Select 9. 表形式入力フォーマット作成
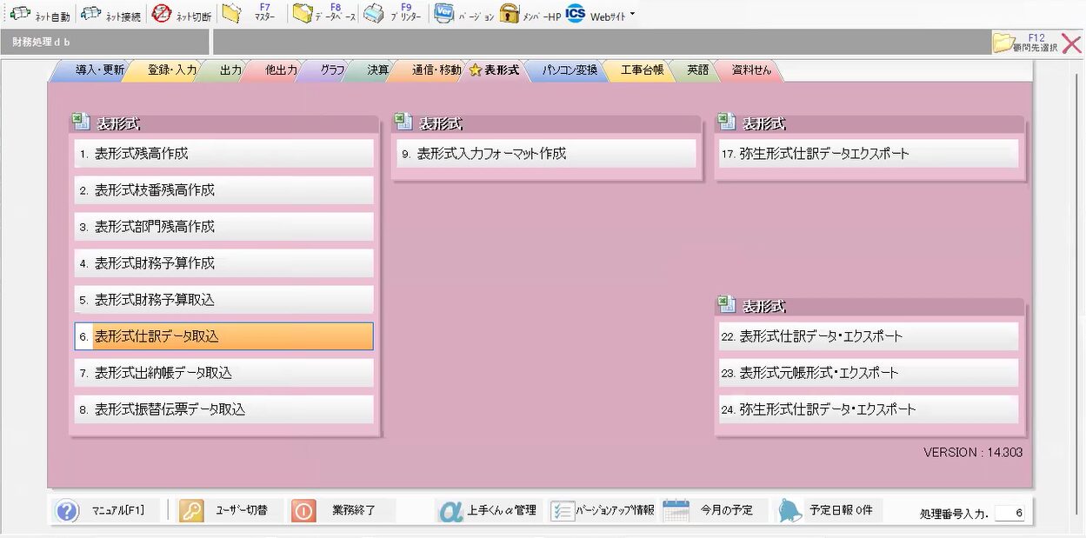Viewport: 1086px width, 538px height. pos(546,154)
